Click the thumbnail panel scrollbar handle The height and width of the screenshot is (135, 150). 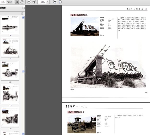tap(23, 72)
